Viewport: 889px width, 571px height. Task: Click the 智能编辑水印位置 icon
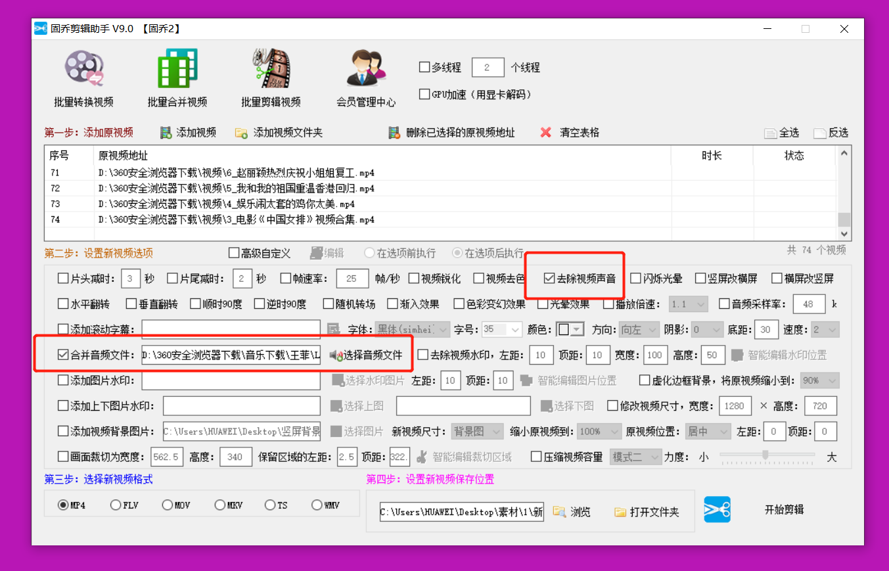click(x=737, y=355)
